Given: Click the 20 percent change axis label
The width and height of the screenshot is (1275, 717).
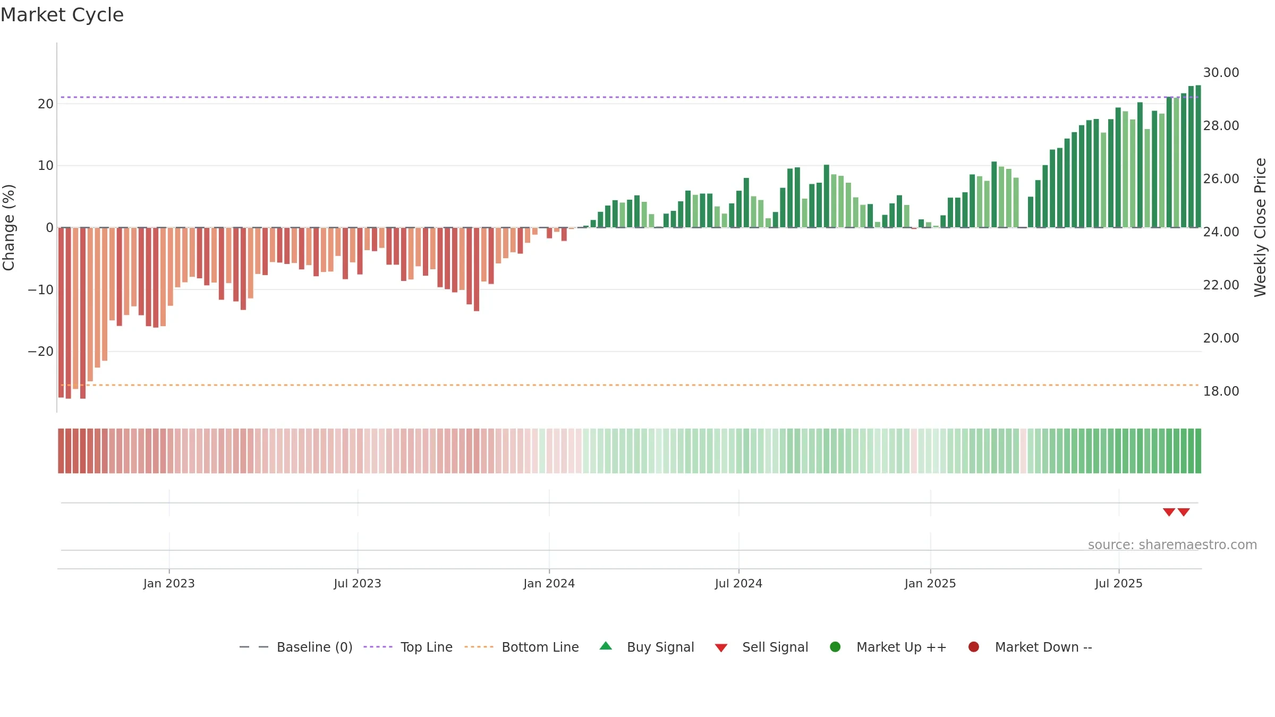Looking at the screenshot, I should click(46, 104).
